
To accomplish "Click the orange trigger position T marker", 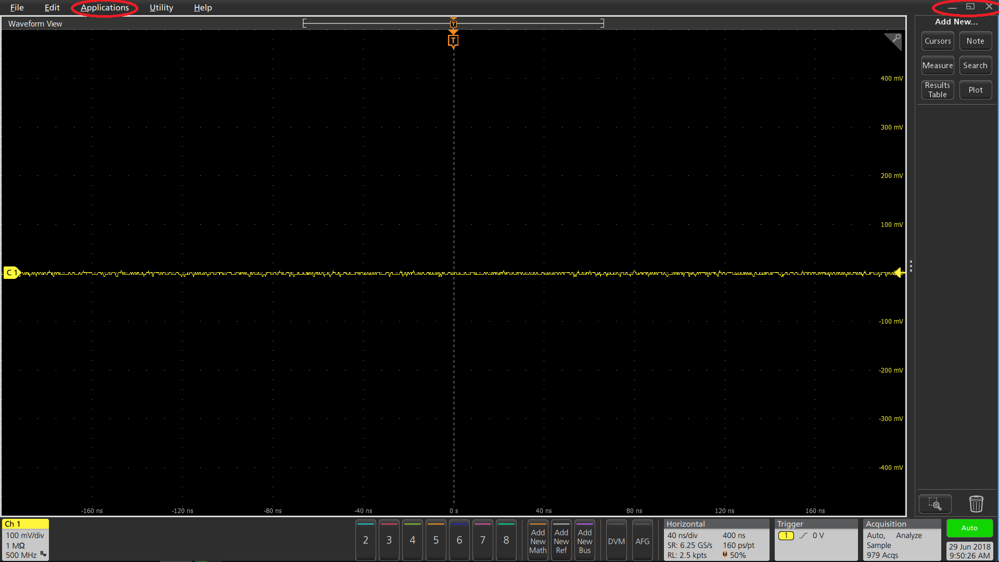I will point(453,41).
